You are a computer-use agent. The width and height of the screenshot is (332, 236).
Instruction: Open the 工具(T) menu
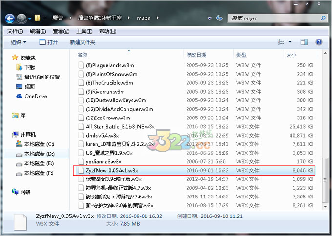coord(84,31)
